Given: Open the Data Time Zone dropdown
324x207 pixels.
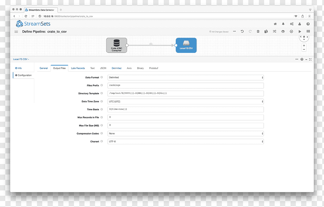Looking at the screenshot, I should (x=186, y=102).
